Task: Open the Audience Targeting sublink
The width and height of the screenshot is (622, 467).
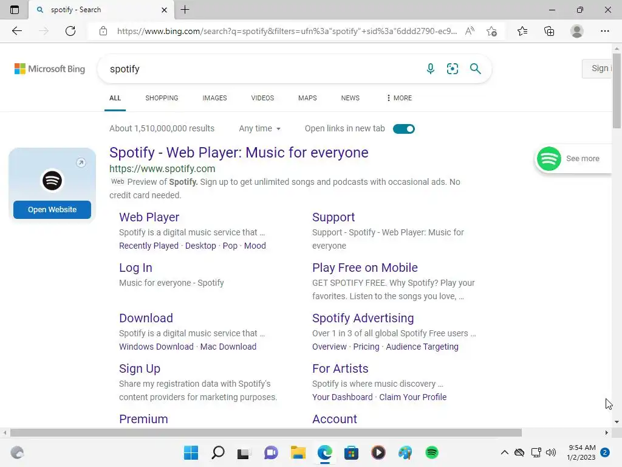Action: coord(422,347)
